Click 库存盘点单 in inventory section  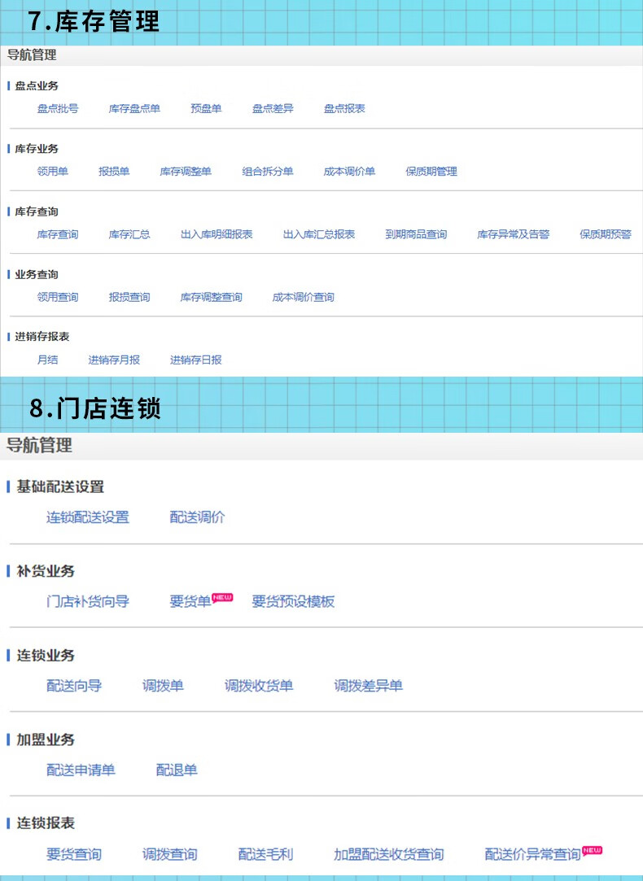134,108
